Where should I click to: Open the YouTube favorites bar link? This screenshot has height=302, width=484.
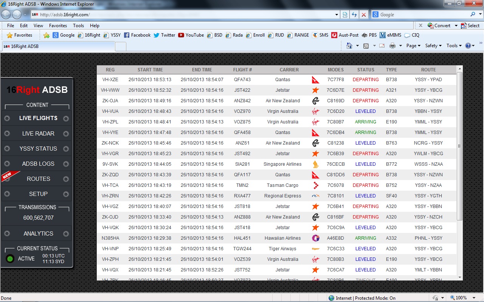click(x=191, y=35)
